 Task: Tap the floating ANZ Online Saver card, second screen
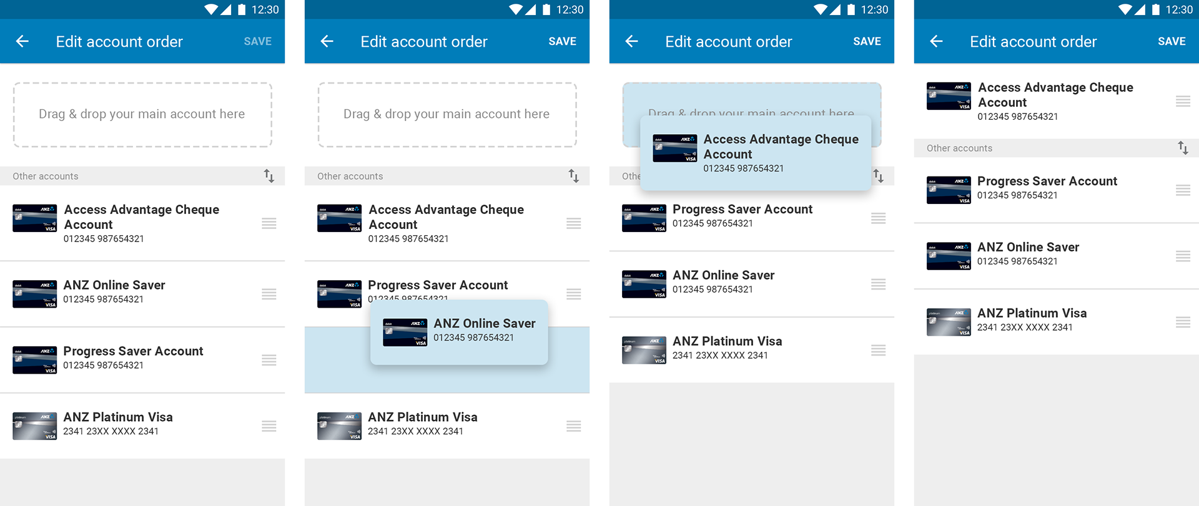coord(459,332)
